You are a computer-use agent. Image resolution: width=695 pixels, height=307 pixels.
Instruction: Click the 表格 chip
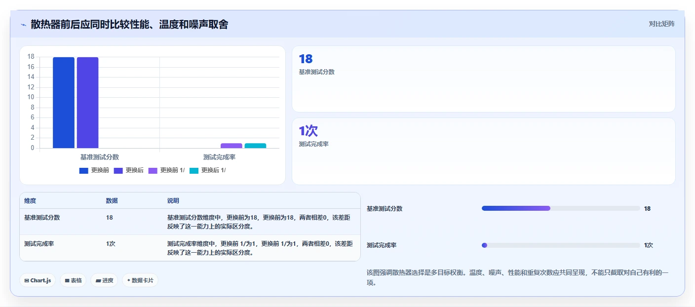tap(73, 280)
